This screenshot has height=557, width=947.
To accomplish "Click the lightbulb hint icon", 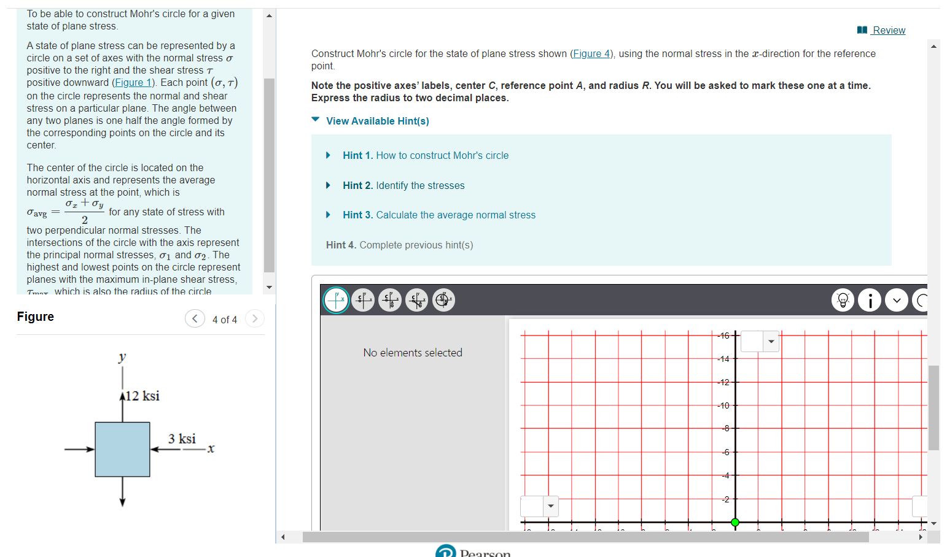I will coord(843,300).
